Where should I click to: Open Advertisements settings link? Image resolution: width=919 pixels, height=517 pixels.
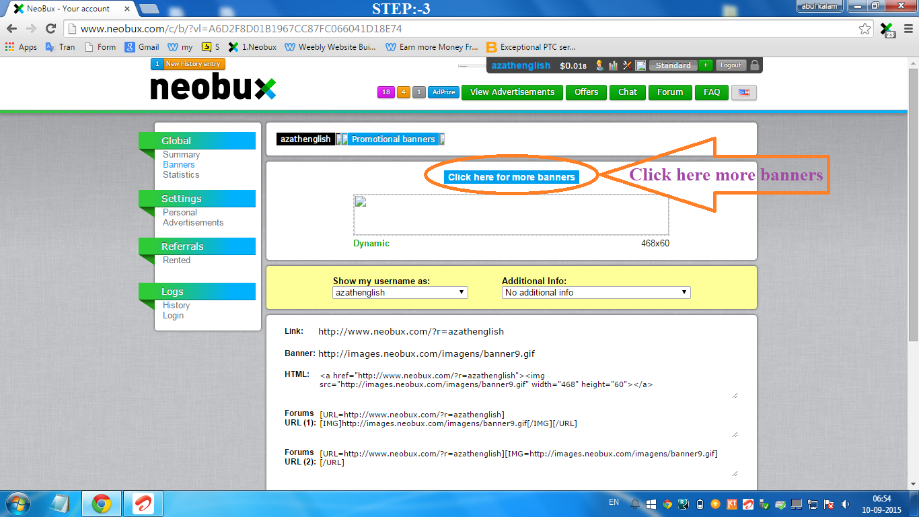click(193, 222)
